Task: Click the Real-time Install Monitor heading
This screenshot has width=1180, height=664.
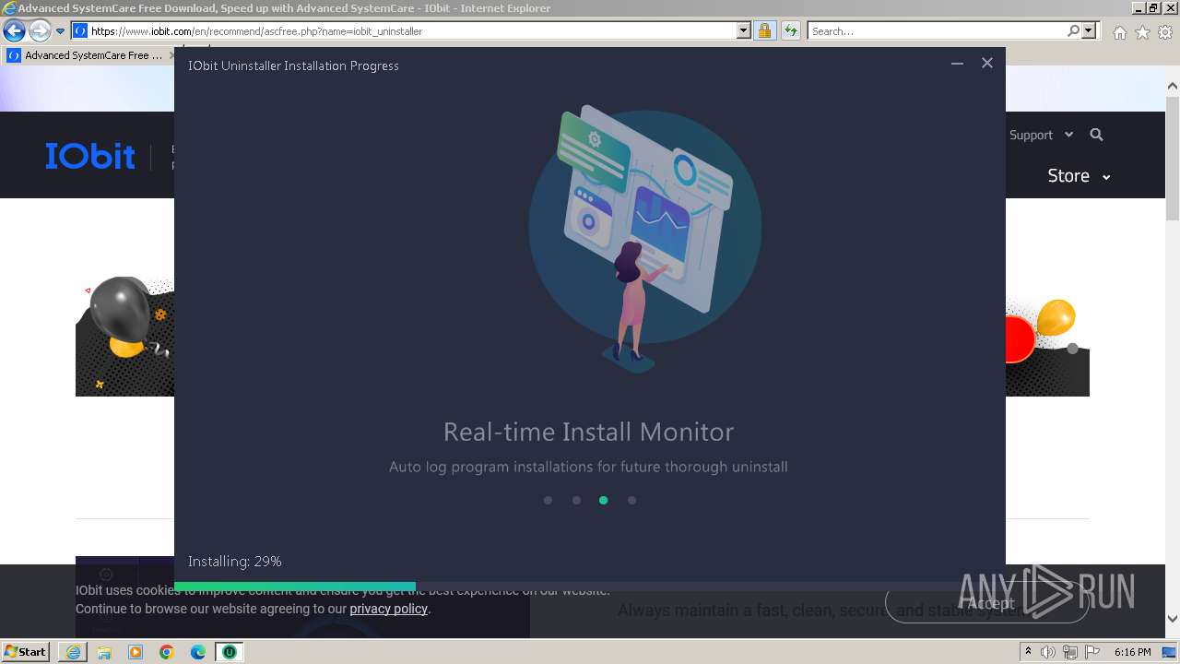Action: coord(589,432)
